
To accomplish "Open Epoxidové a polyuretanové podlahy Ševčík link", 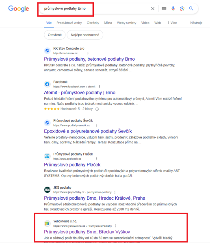I will [88, 131].
